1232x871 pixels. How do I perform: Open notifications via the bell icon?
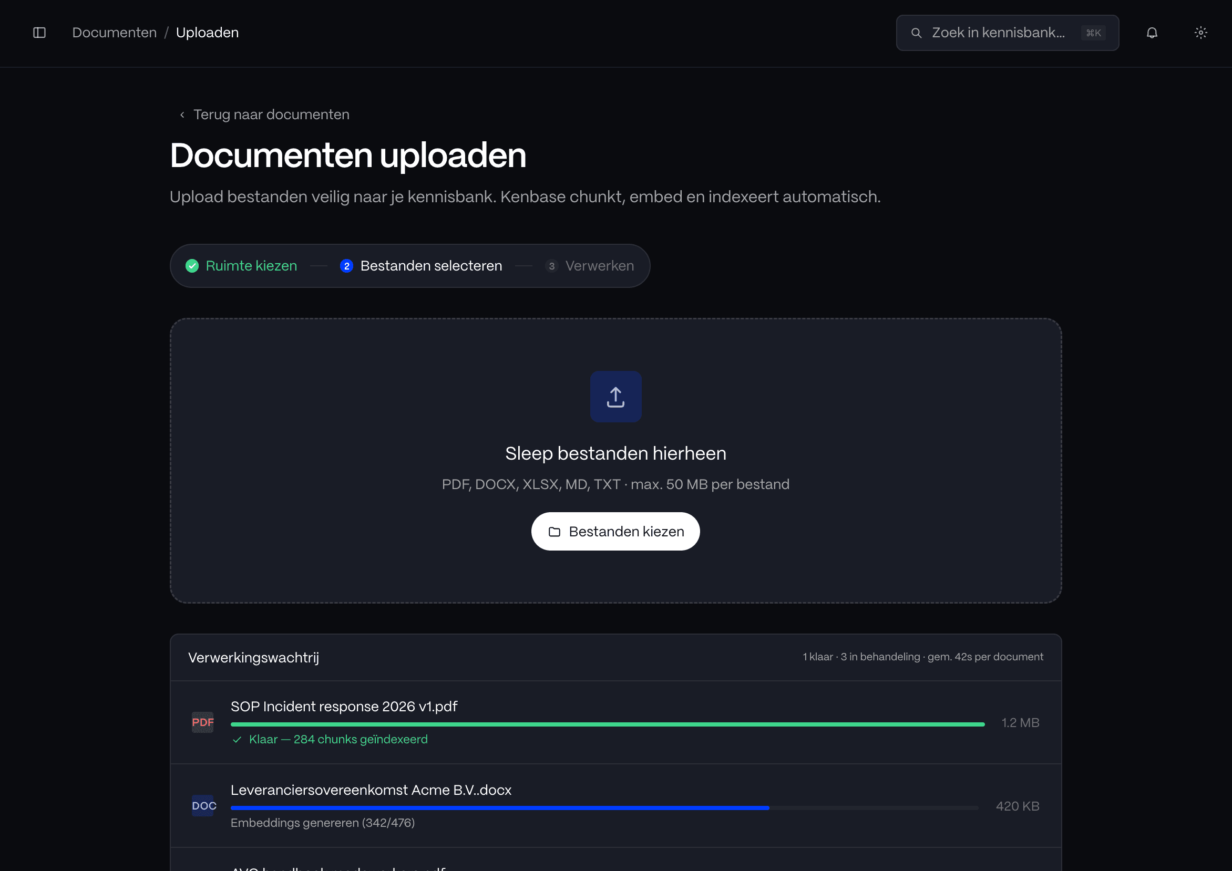click(1152, 33)
